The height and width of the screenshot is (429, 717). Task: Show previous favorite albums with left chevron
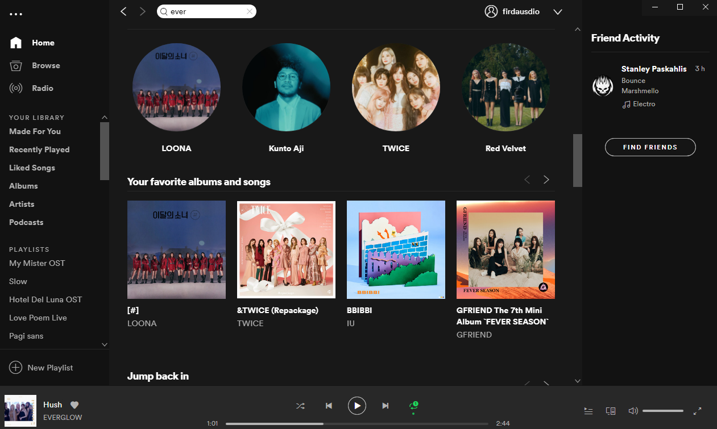[527, 180]
